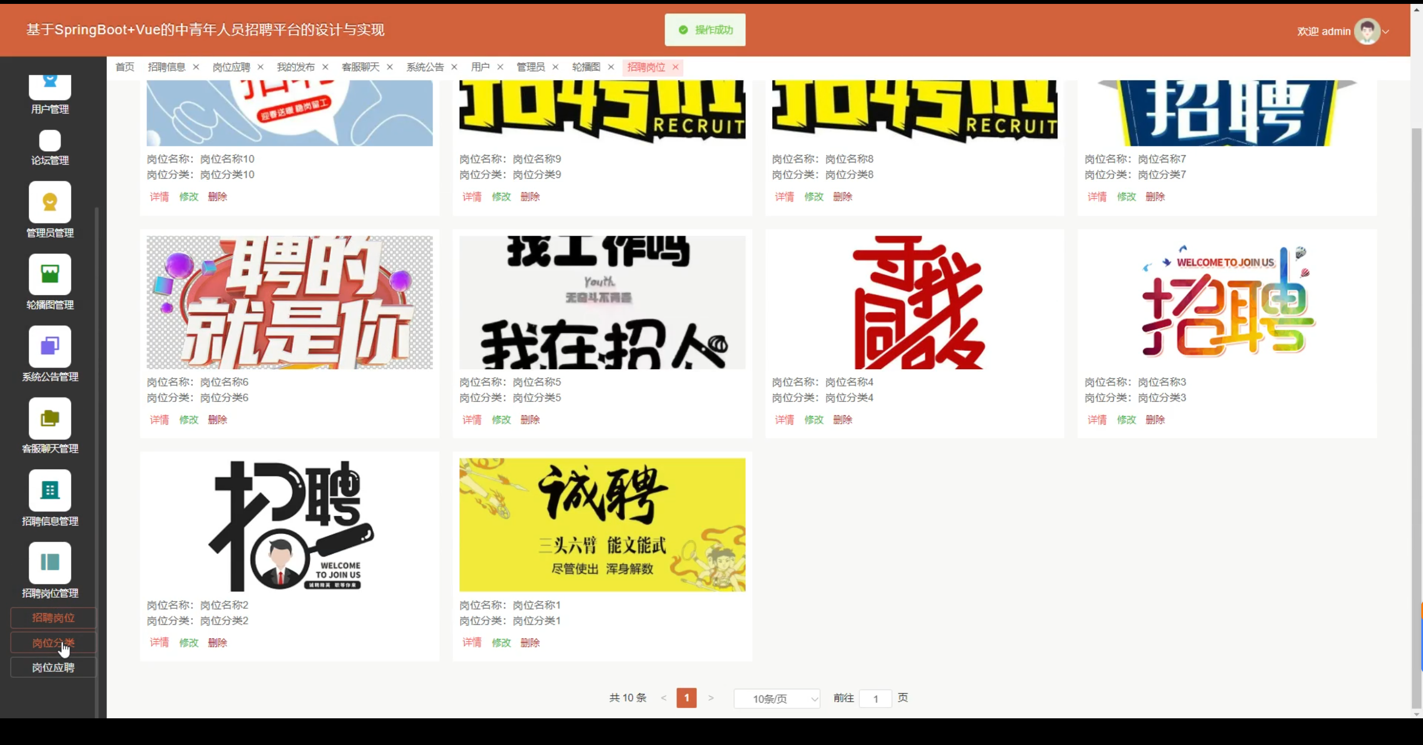
Task: Click 删除 for 岗位名称1
Action: pyautogui.click(x=530, y=643)
